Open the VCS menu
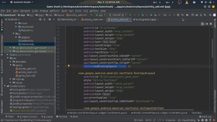Image resolution: width=217 pixels, height=122 pixels. 85,11
